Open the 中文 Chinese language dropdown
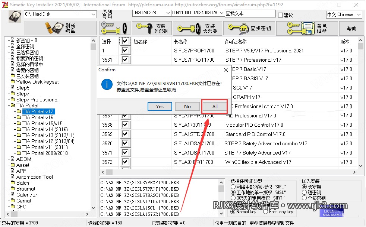366x227 pixels. 359,14
